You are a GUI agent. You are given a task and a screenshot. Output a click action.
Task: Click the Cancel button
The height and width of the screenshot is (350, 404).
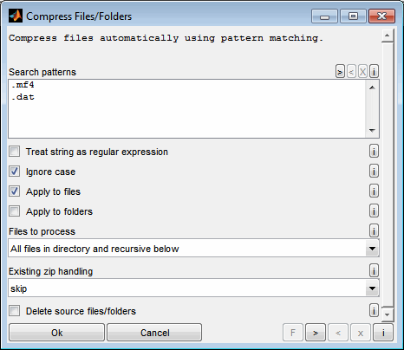click(x=154, y=333)
